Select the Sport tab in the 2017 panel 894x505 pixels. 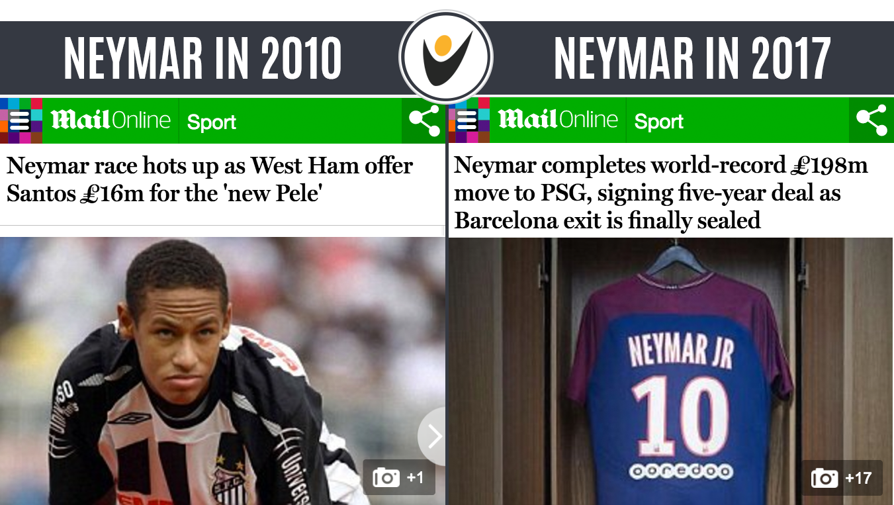coord(659,122)
